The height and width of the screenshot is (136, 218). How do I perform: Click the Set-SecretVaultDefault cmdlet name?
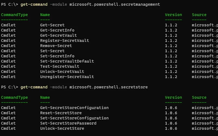click(x=67, y=61)
